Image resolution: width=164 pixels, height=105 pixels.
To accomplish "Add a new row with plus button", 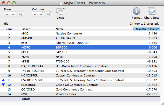I will (7, 14).
